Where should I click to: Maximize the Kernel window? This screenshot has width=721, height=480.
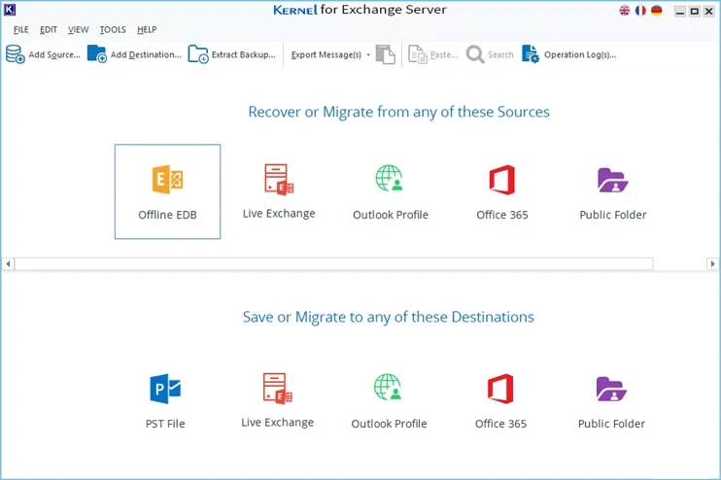pyautogui.click(x=695, y=11)
